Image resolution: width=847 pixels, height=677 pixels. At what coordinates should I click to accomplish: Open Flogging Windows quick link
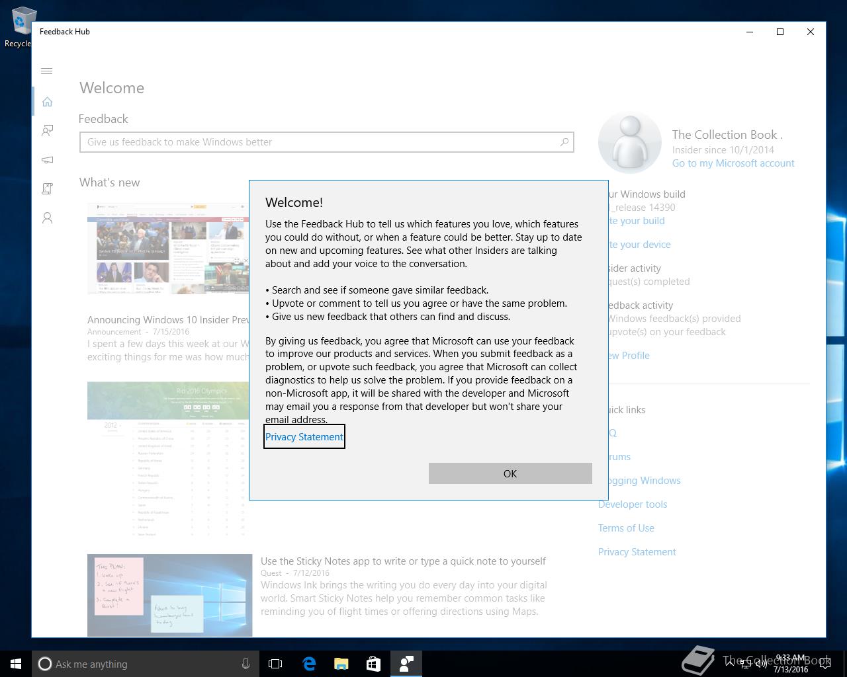click(644, 481)
